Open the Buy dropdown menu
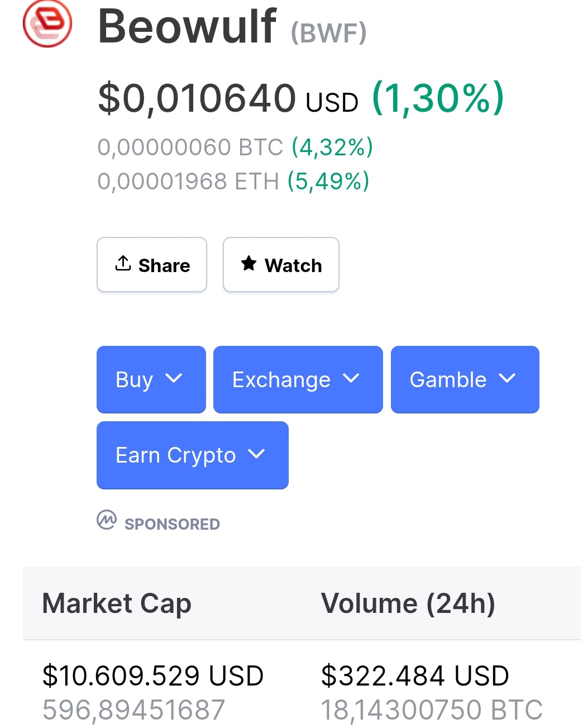The height and width of the screenshot is (728, 583). [151, 379]
